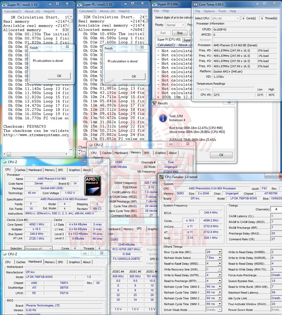The image size is (282, 315).
Task: Click the G.Skill manufacturer field in CPU-Z SPD
Action: pyautogui.click(x=127, y=254)
